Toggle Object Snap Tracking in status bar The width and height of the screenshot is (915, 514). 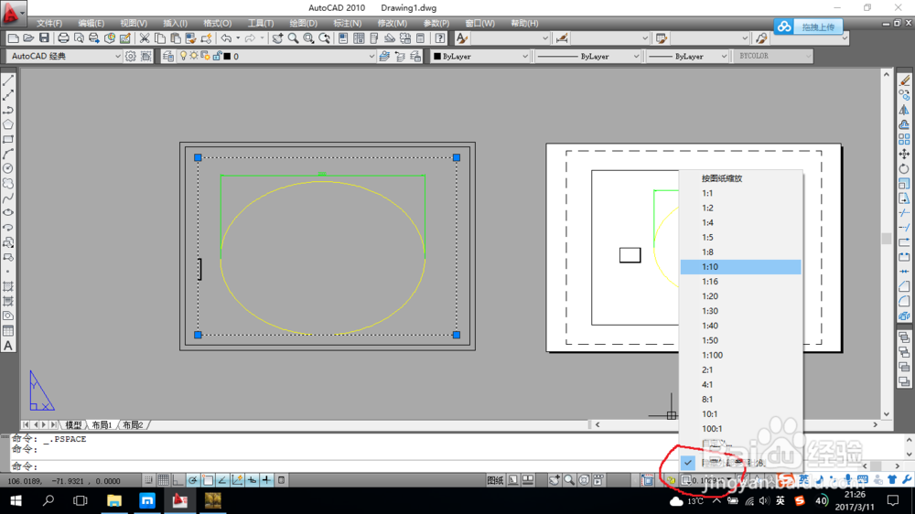222,480
